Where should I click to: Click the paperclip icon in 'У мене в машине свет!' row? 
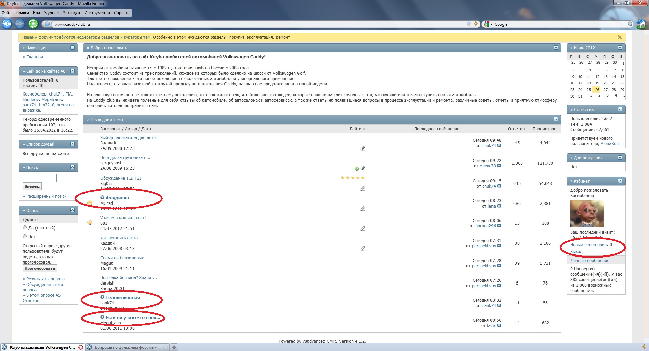pyautogui.click(x=363, y=228)
